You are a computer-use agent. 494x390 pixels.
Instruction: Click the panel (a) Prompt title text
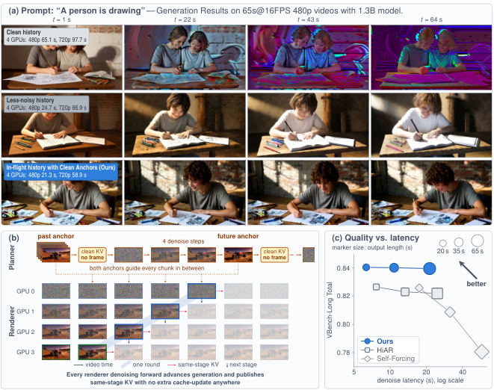206,10
